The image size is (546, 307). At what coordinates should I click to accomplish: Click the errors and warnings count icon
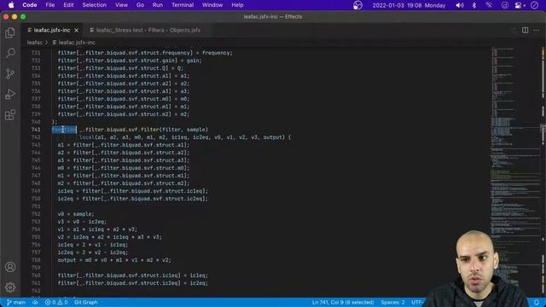(56, 302)
